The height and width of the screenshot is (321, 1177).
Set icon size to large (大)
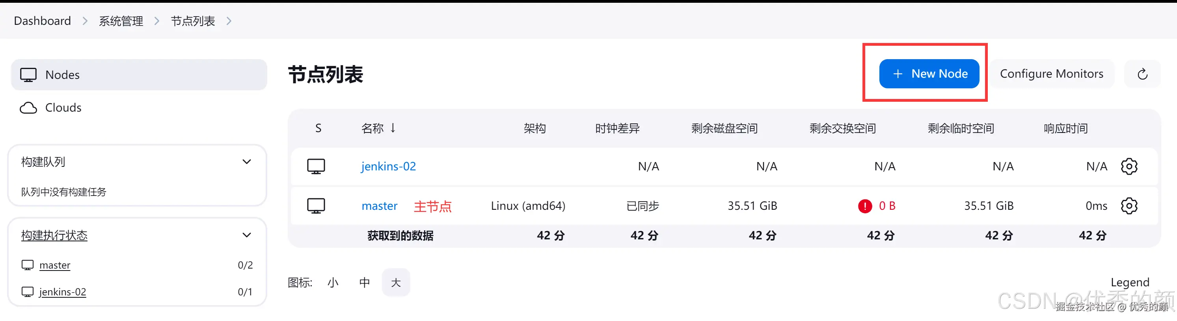click(x=396, y=283)
